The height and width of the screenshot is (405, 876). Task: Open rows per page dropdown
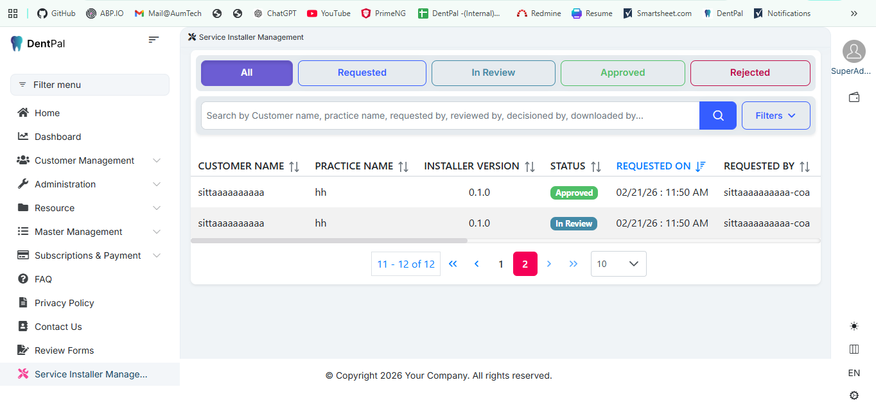click(x=618, y=264)
